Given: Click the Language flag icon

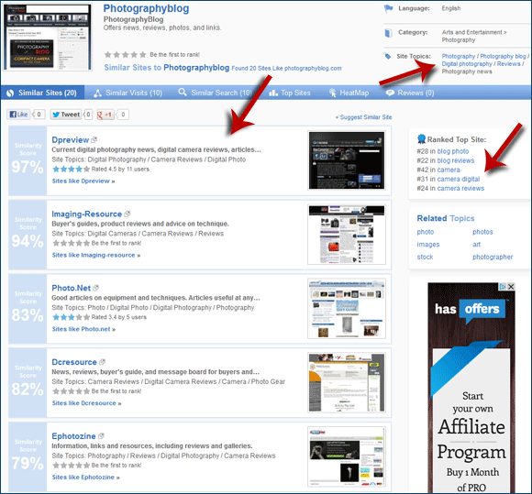Looking at the screenshot, I should click(x=388, y=8).
